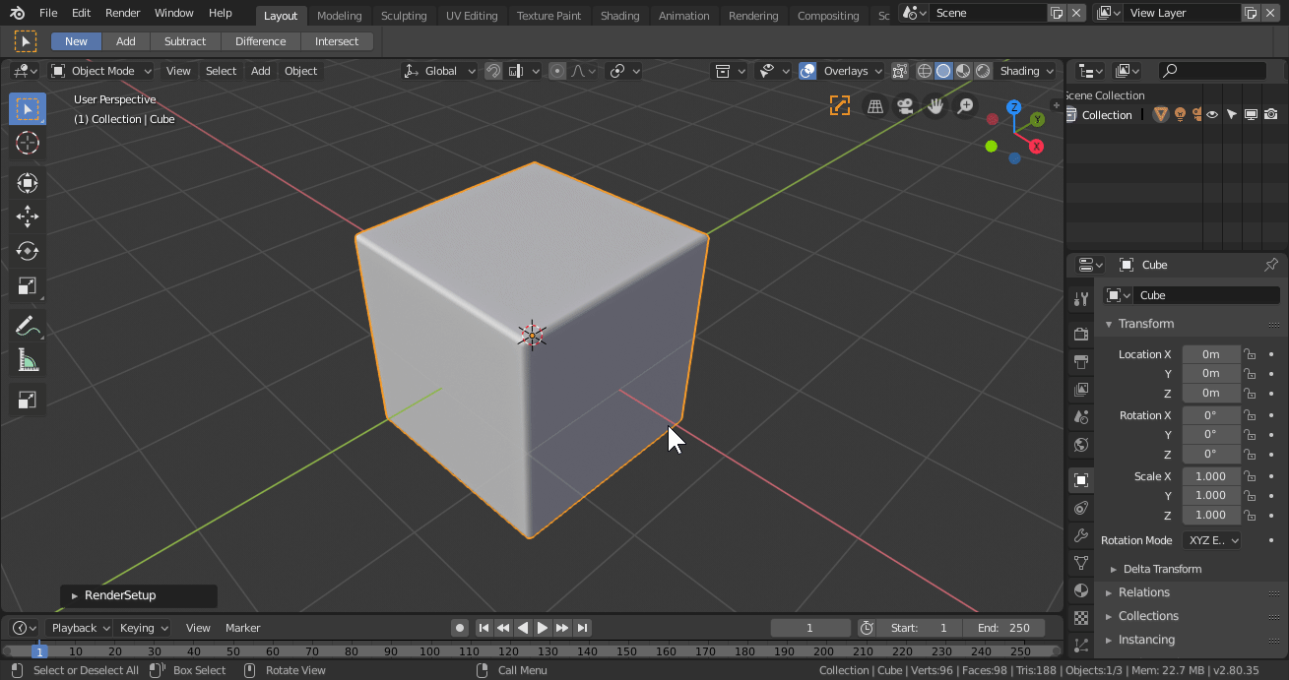Viewport: 1289px width, 680px height.
Task: Switch to the Sculpting workspace tab
Action: [x=404, y=16]
